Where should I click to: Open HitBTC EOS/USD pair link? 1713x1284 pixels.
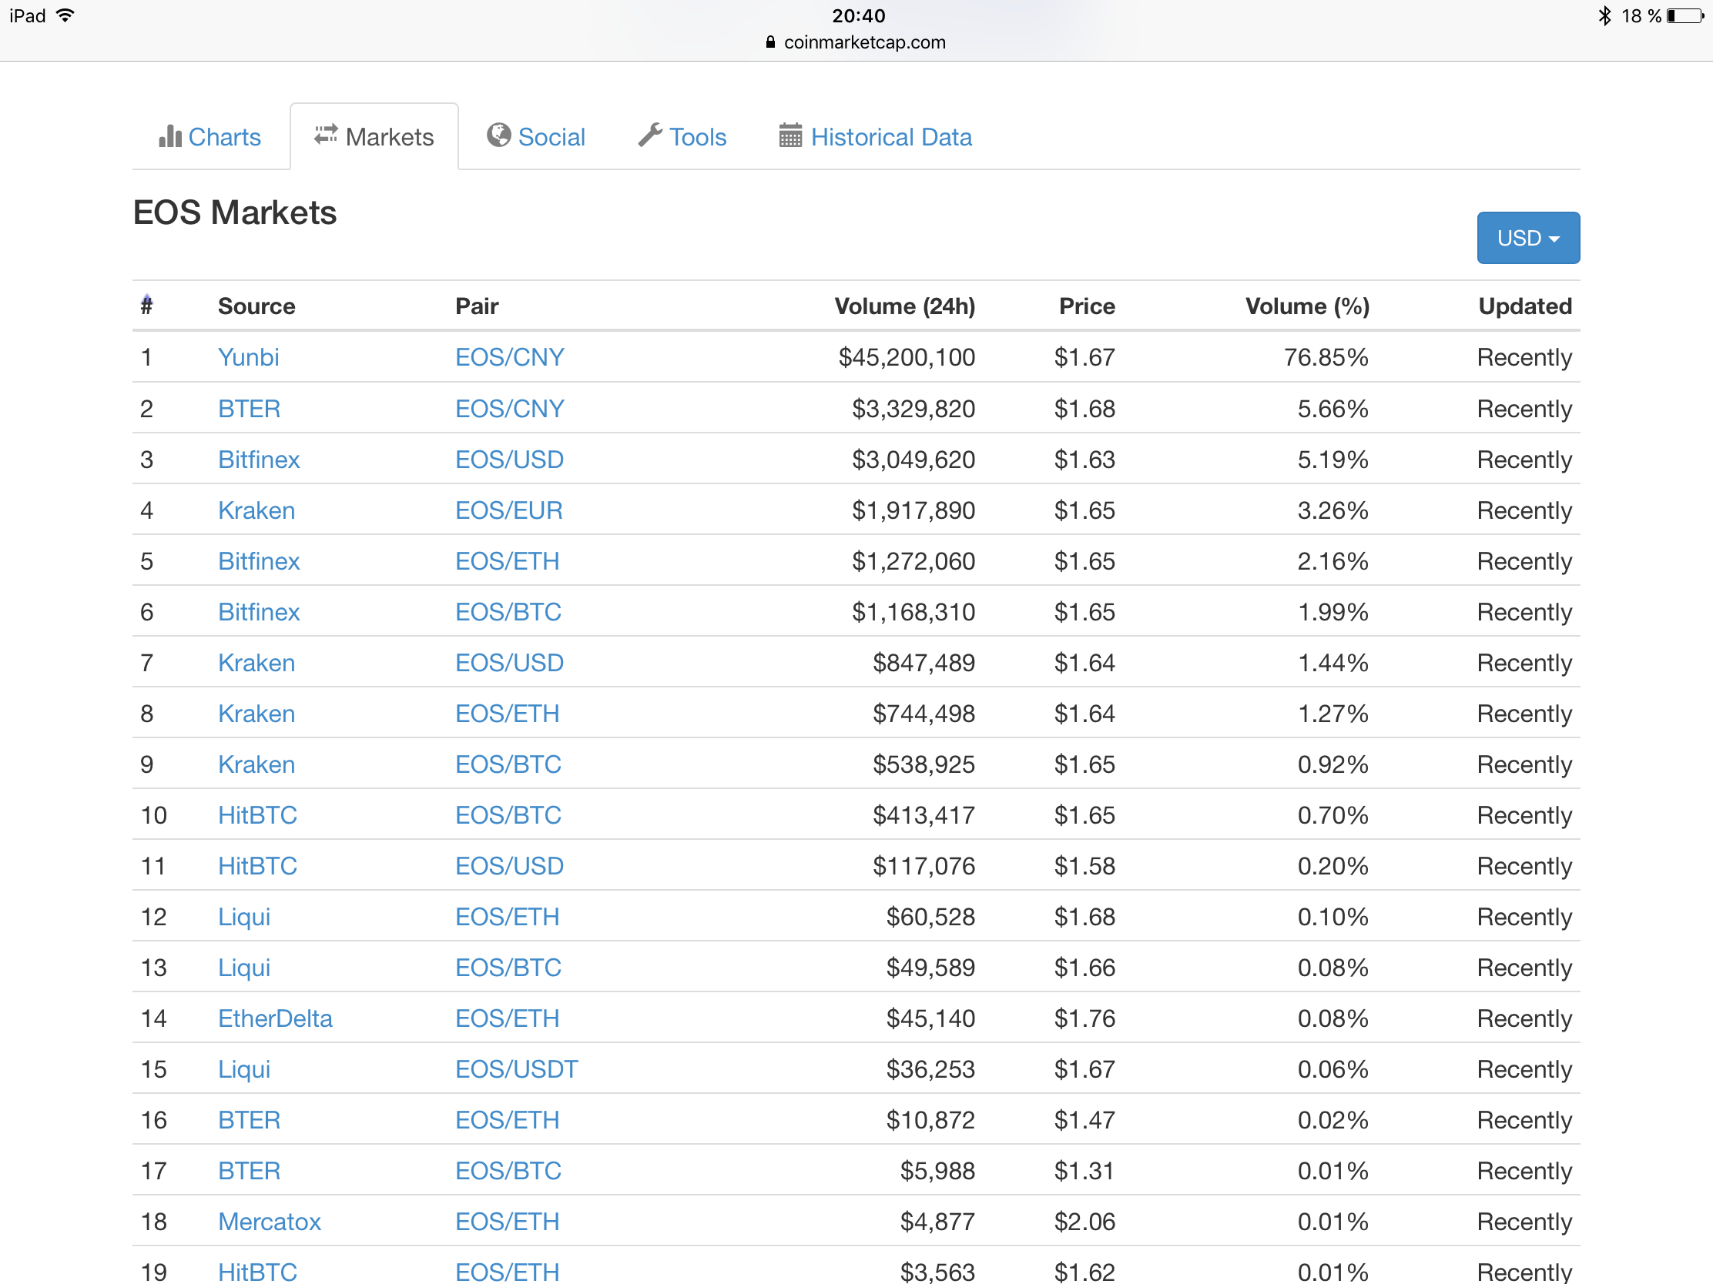[510, 866]
